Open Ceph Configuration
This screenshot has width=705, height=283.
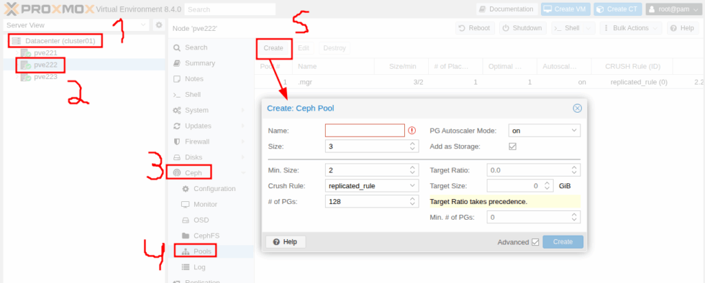[215, 189]
